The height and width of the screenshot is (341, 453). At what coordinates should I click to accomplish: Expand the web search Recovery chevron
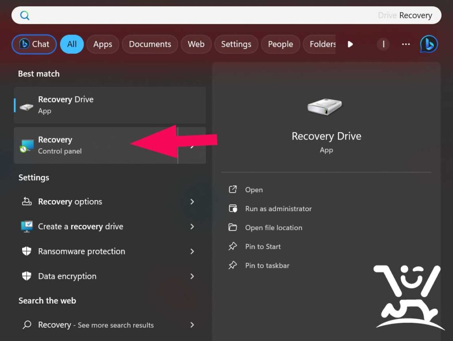pos(192,325)
